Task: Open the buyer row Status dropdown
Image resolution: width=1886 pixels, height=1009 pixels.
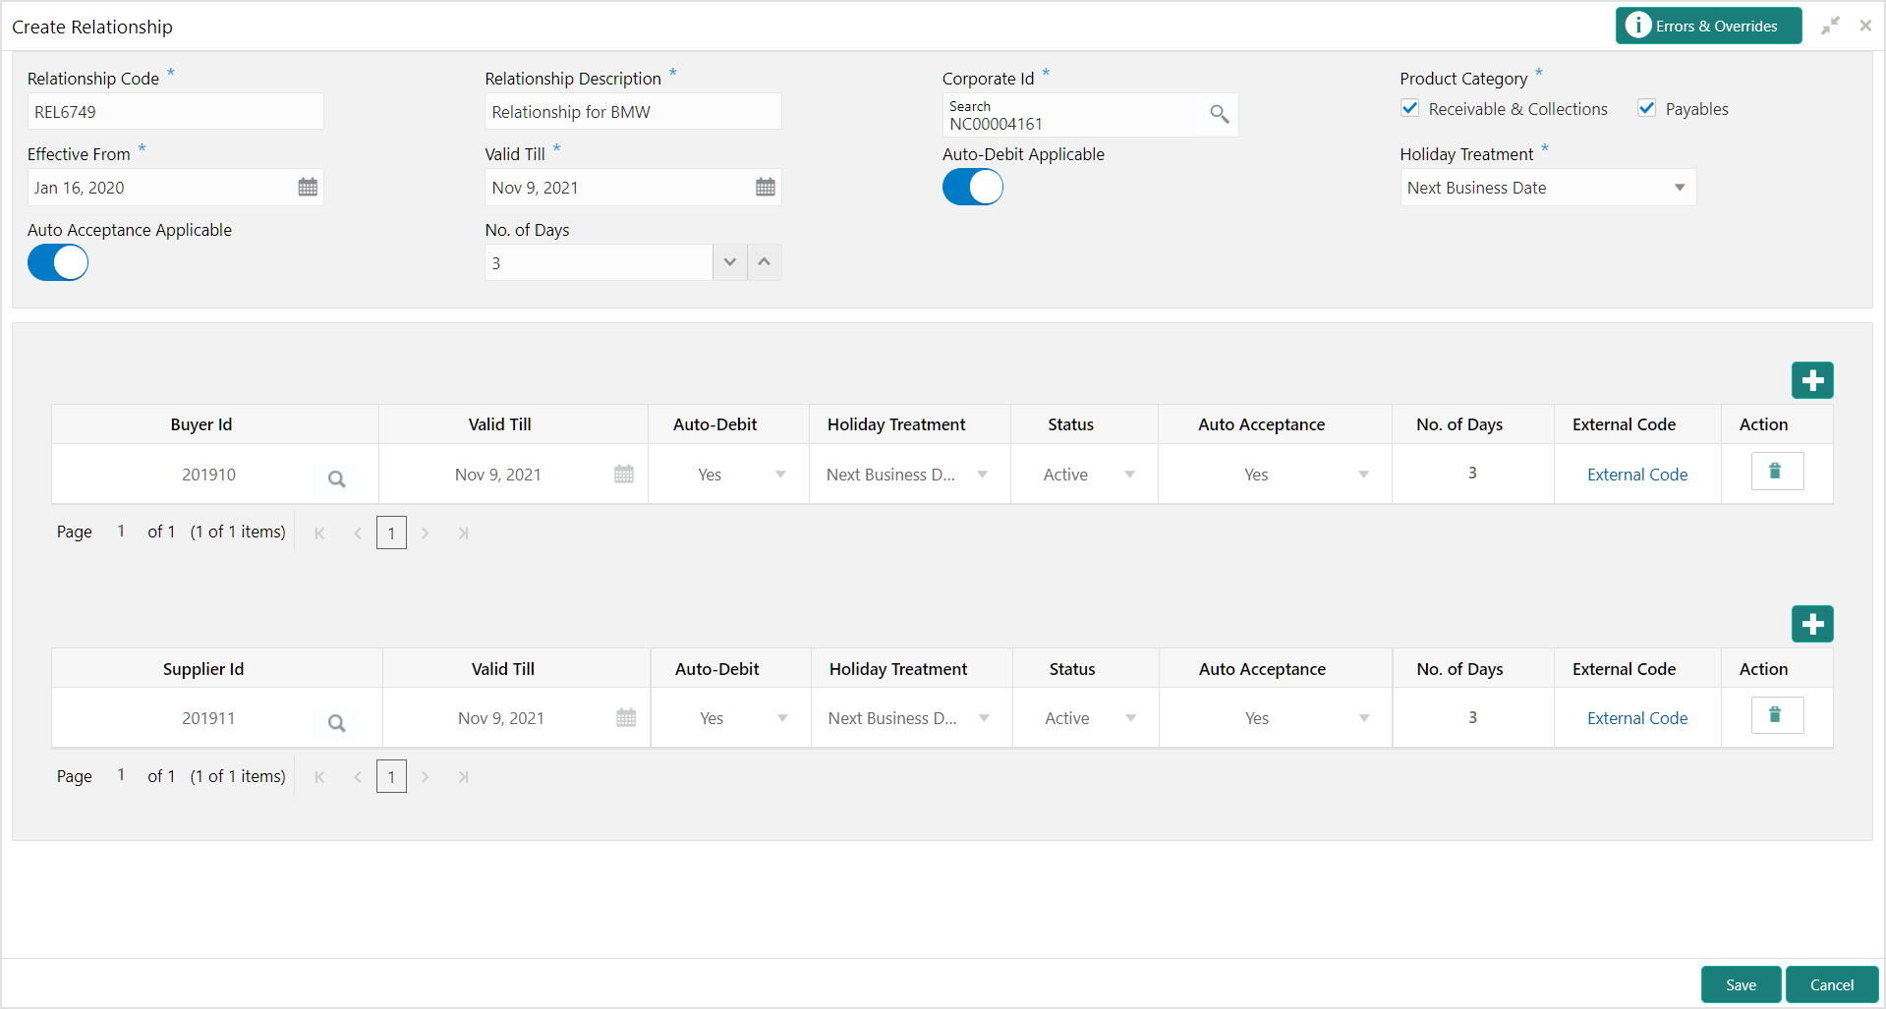Action: pyautogui.click(x=1129, y=475)
